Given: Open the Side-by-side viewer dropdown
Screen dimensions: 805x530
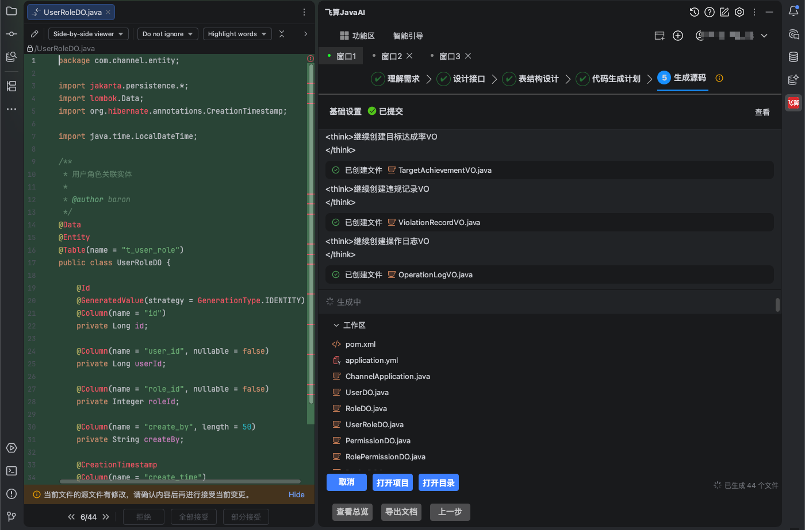Looking at the screenshot, I should (89, 34).
